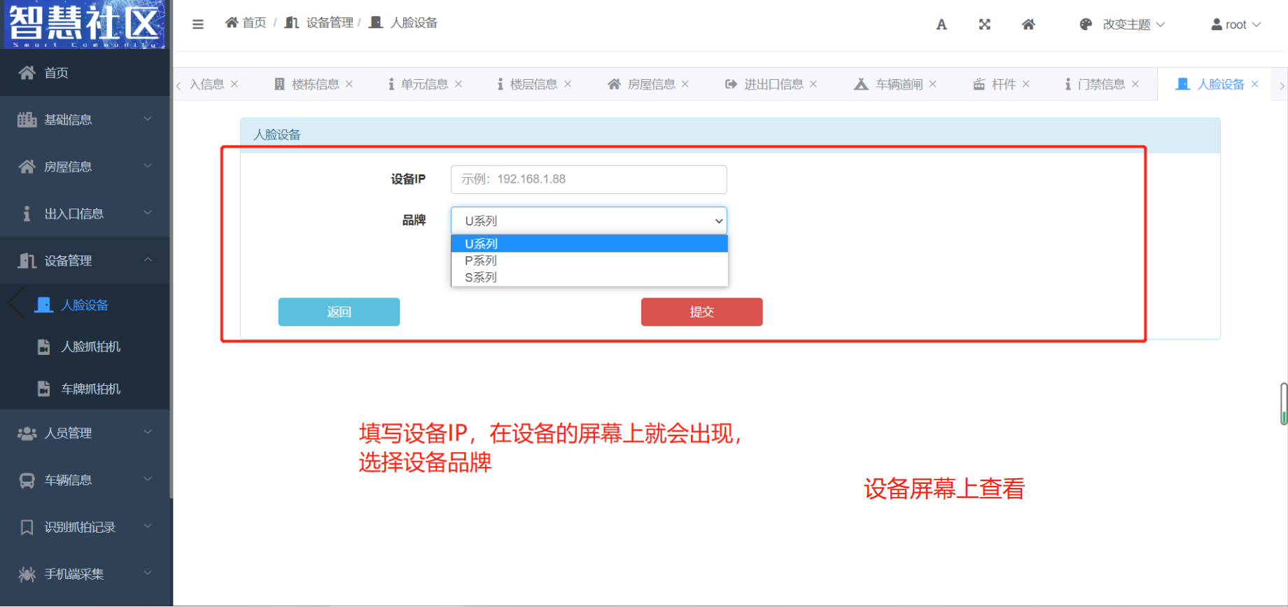
Task: Click the 人脸设备 breadcrumb icon
Action: click(x=376, y=22)
